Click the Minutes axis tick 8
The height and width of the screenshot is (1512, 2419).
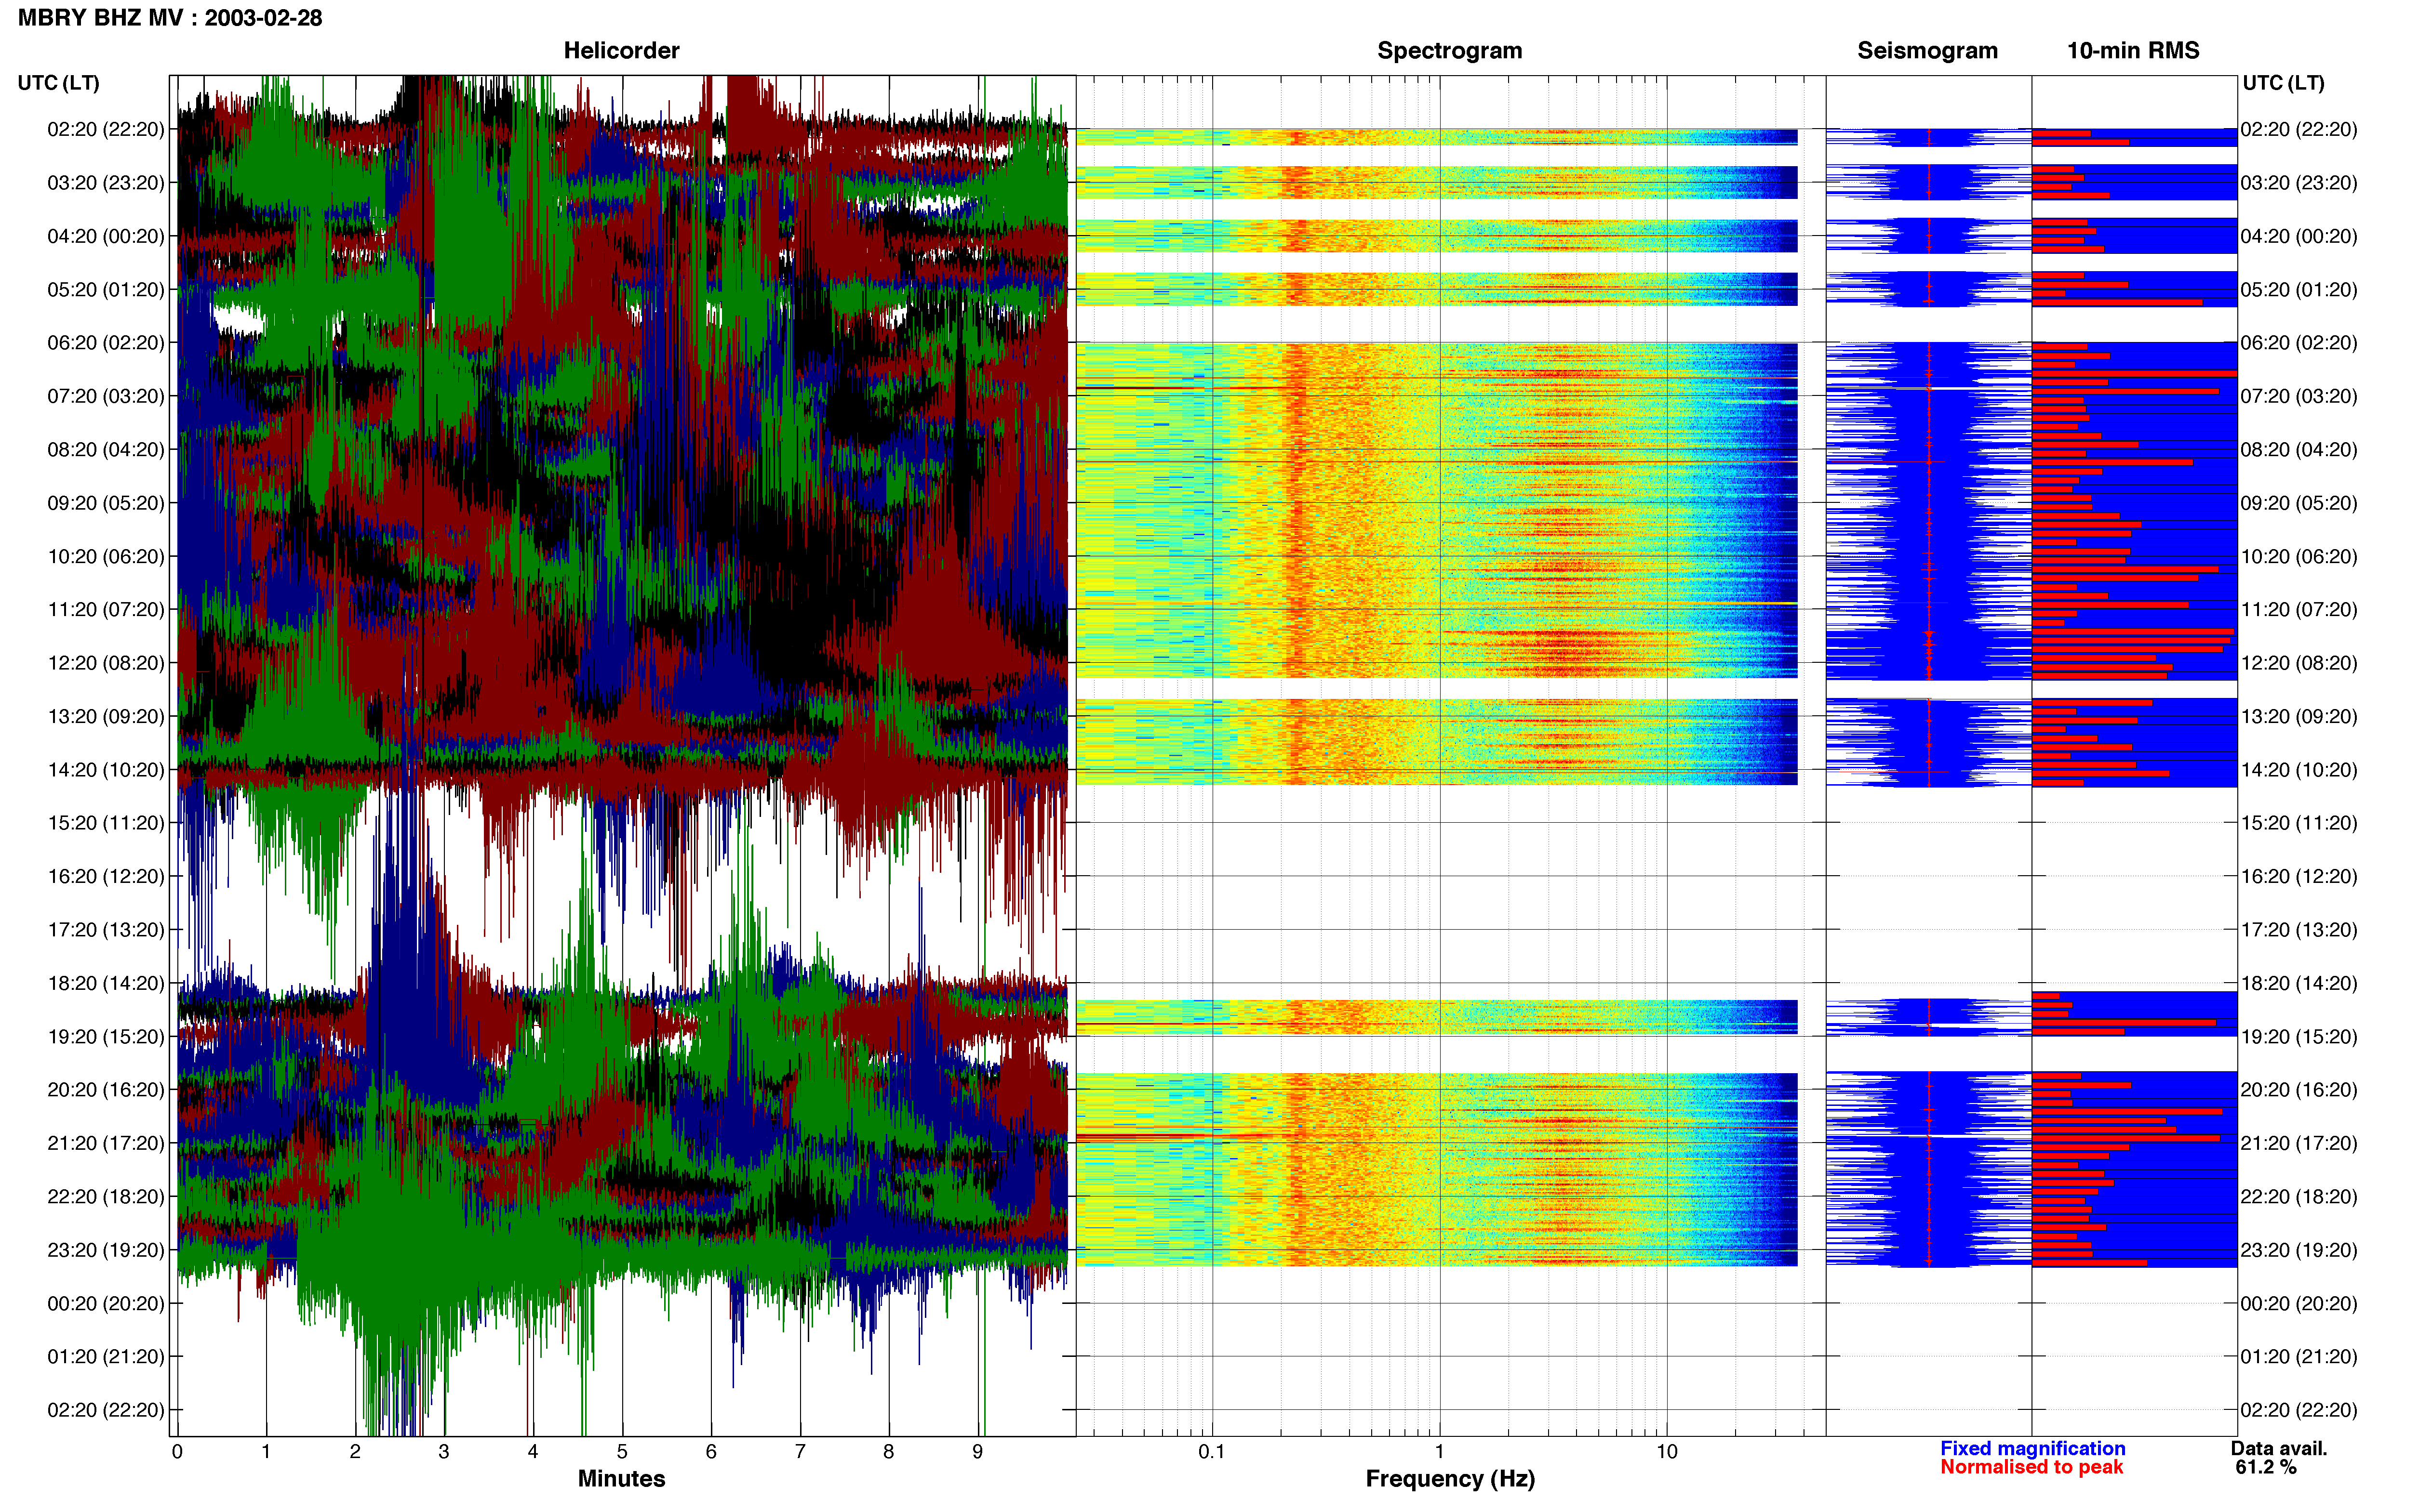point(888,1452)
